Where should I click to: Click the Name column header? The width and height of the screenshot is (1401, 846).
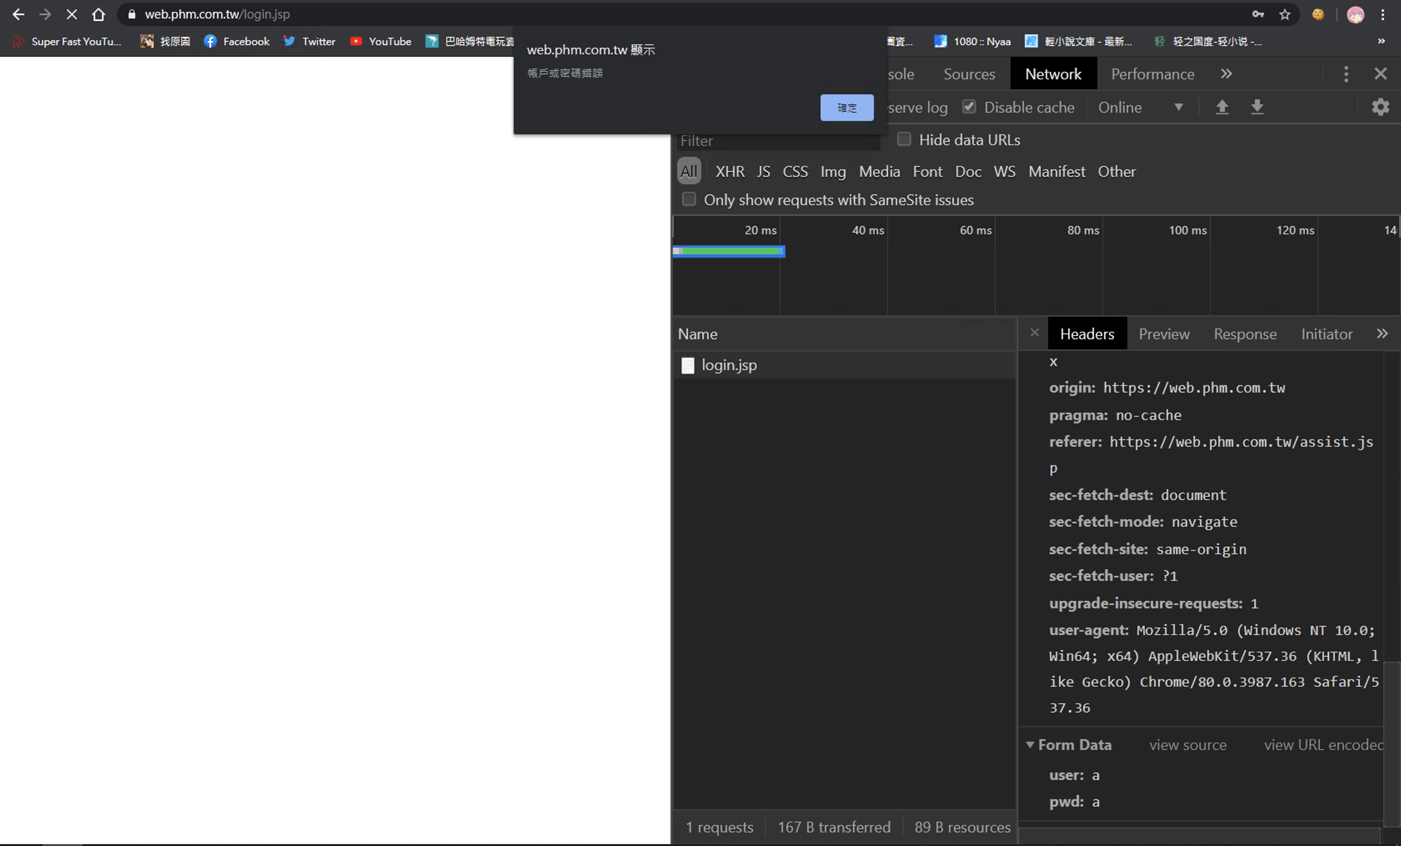844,334
